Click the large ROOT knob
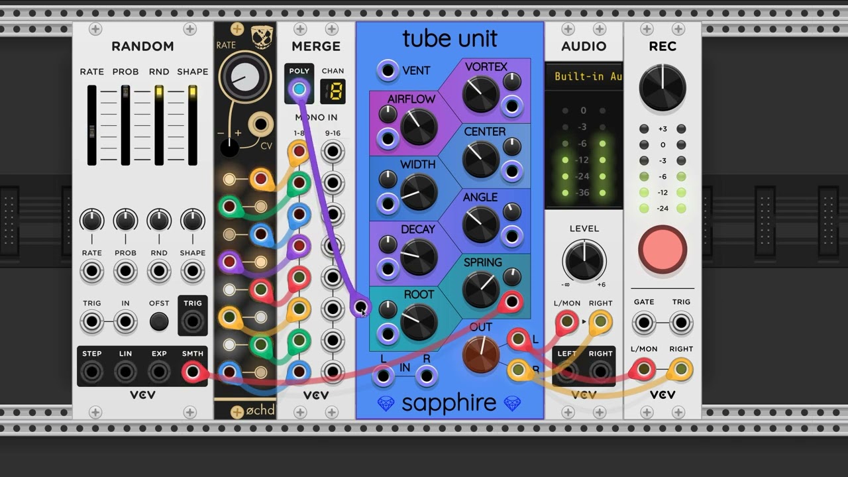The height and width of the screenshot is (477, 848). coord(419,323)
